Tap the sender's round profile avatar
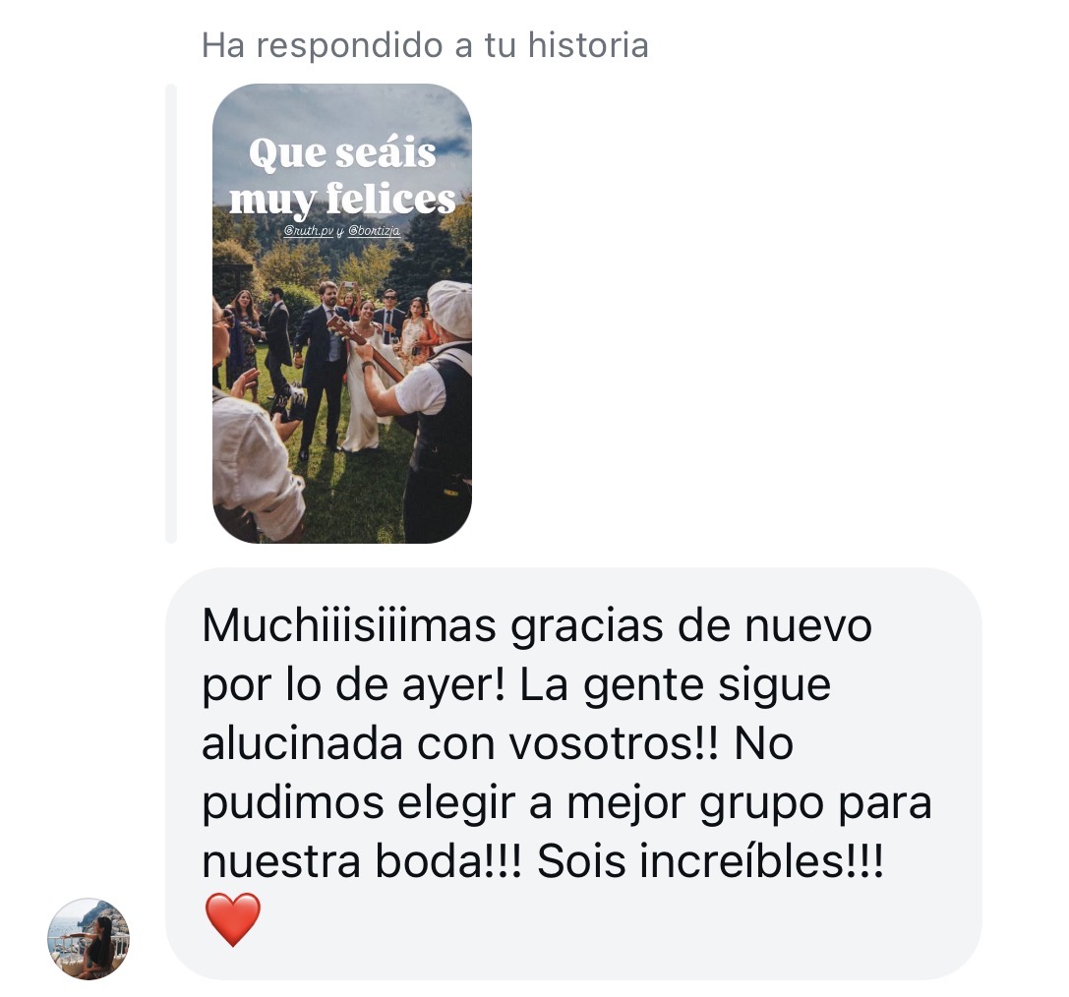The height and width of the screenshot is (997, 1069). [x=88, y=938]
